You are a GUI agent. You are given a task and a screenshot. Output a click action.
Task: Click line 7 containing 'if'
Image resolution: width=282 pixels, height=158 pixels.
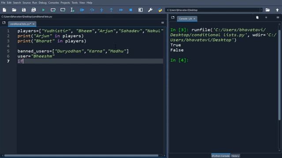(90, 61)
